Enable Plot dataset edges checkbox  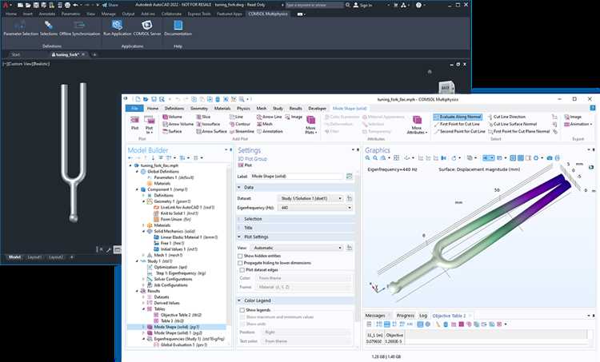click(x=242, y=270)
